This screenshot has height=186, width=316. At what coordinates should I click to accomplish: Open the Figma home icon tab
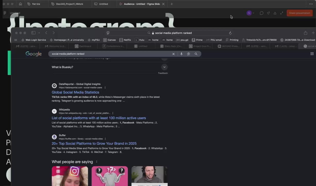coord(20,4)
